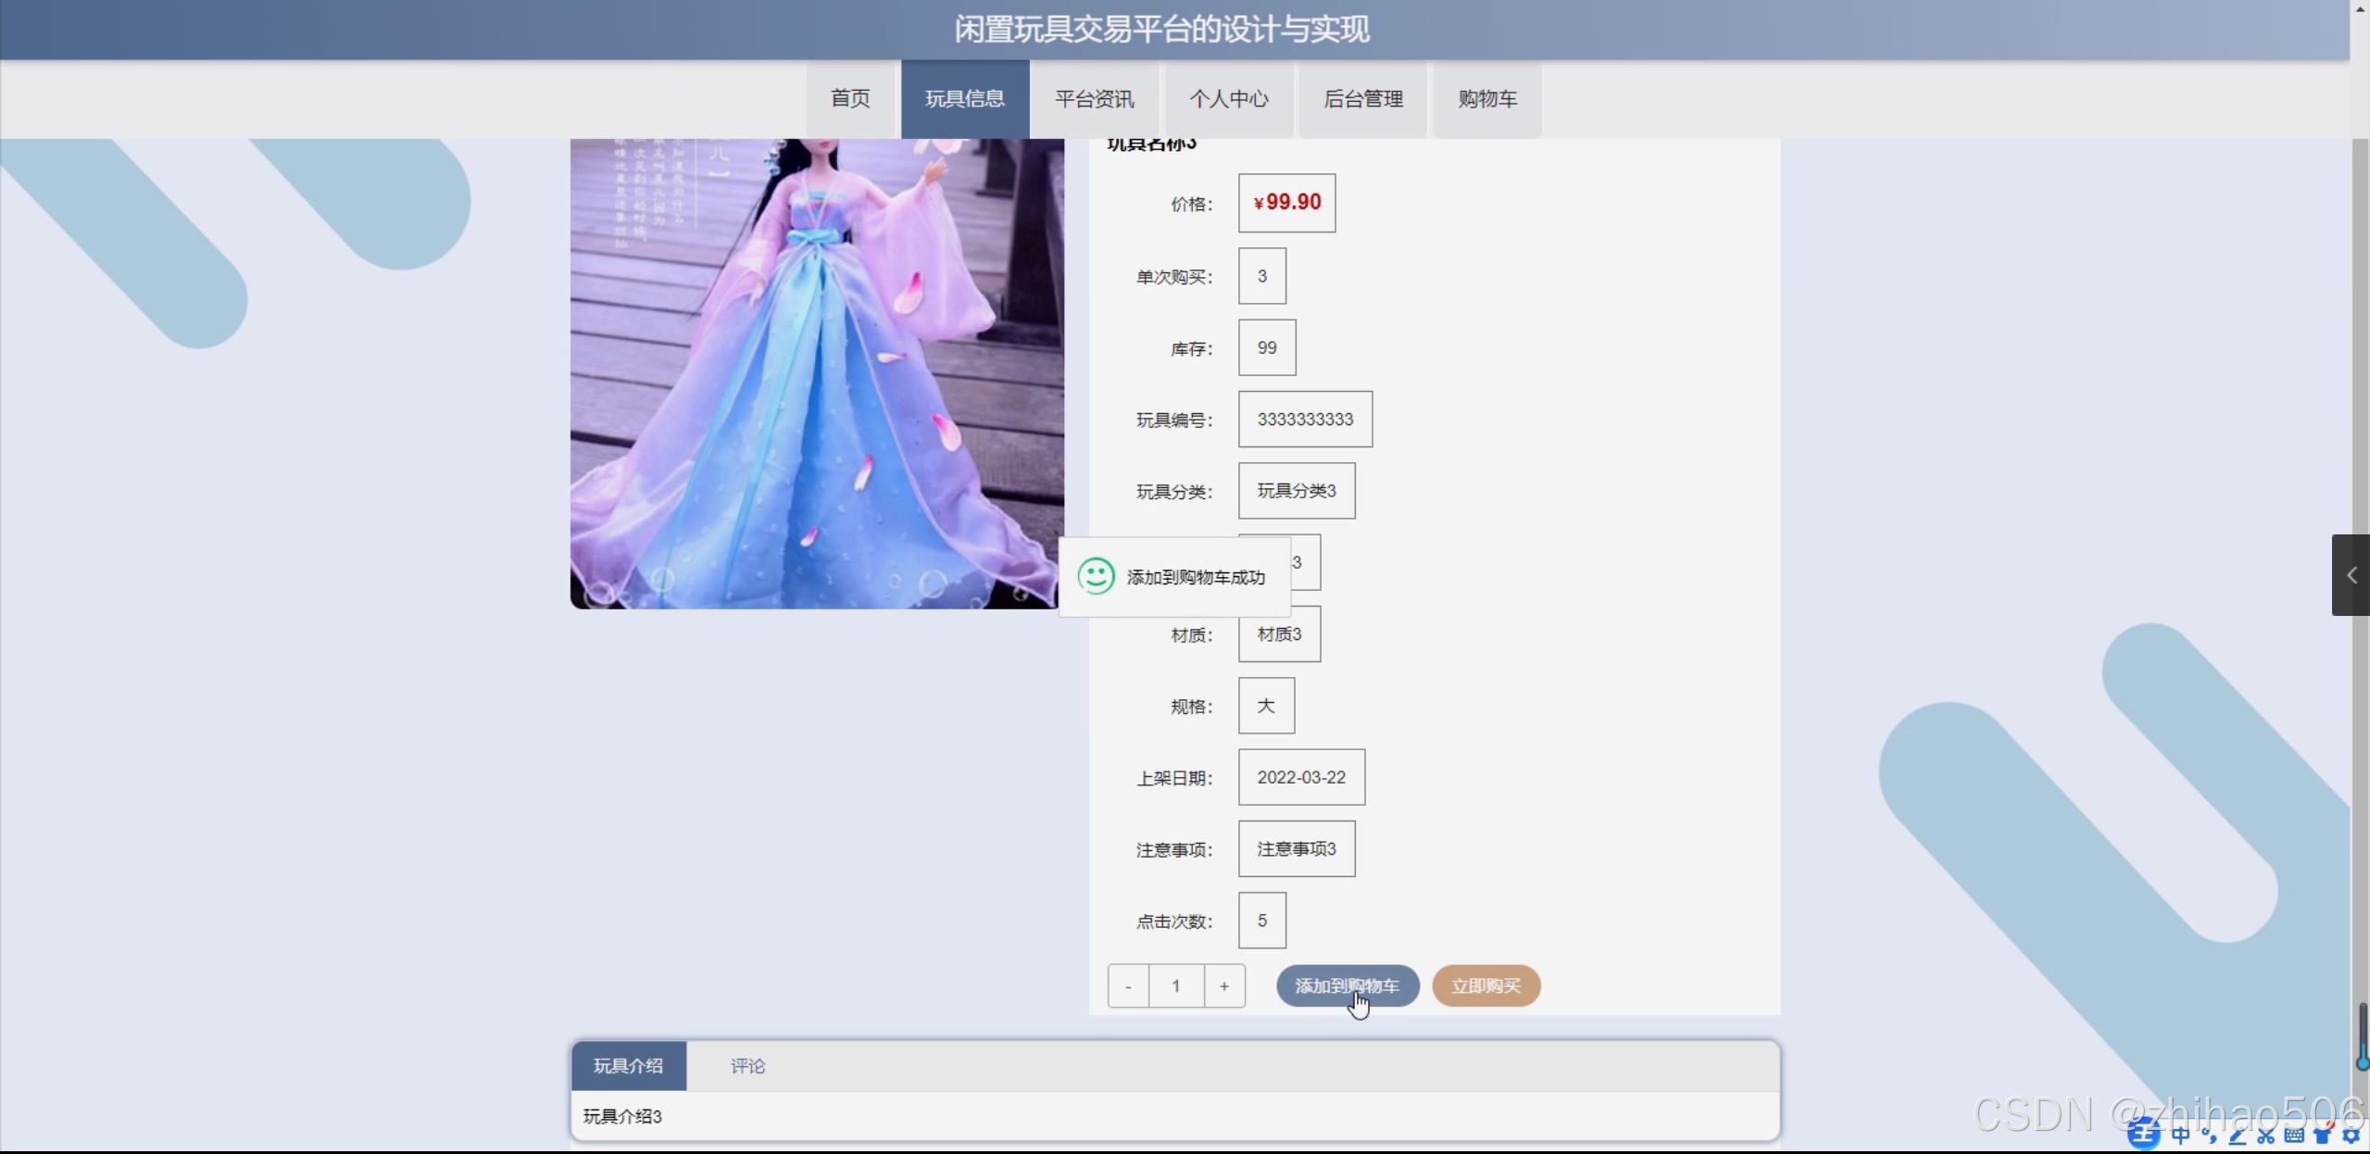2370x1154 pixels.
Task: Open the 购物车 tab
Action: point(1488,99)
